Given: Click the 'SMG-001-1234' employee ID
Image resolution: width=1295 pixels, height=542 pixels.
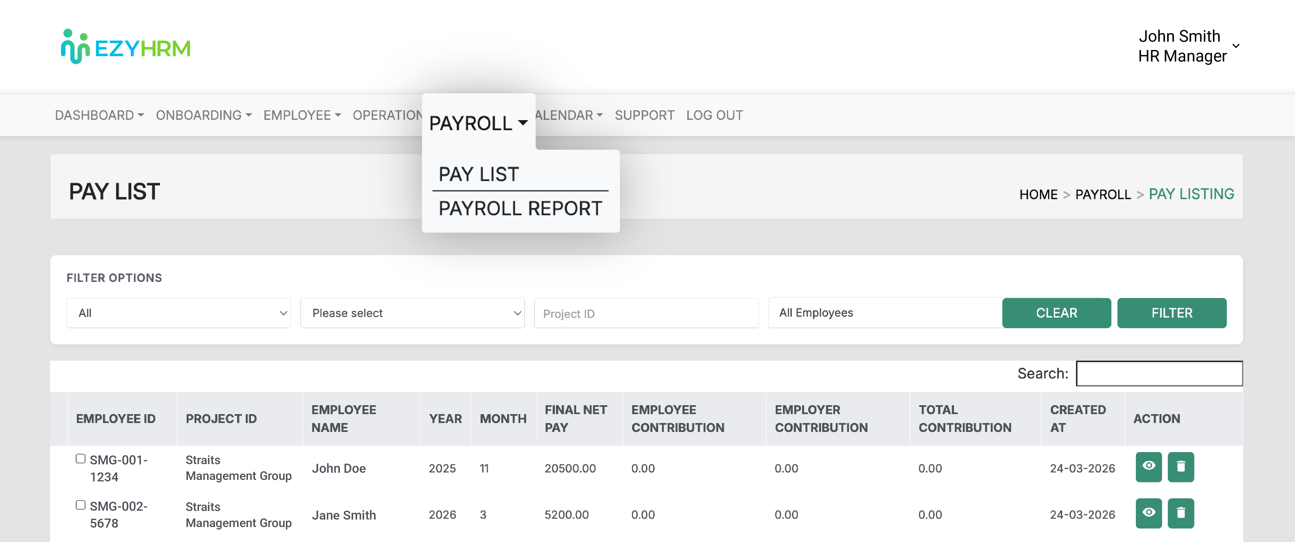Looking at the screenshot, I should 119,468.
